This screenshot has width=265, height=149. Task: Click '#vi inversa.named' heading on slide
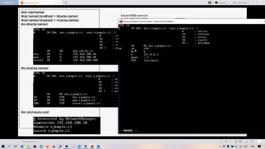coord(35,68)
